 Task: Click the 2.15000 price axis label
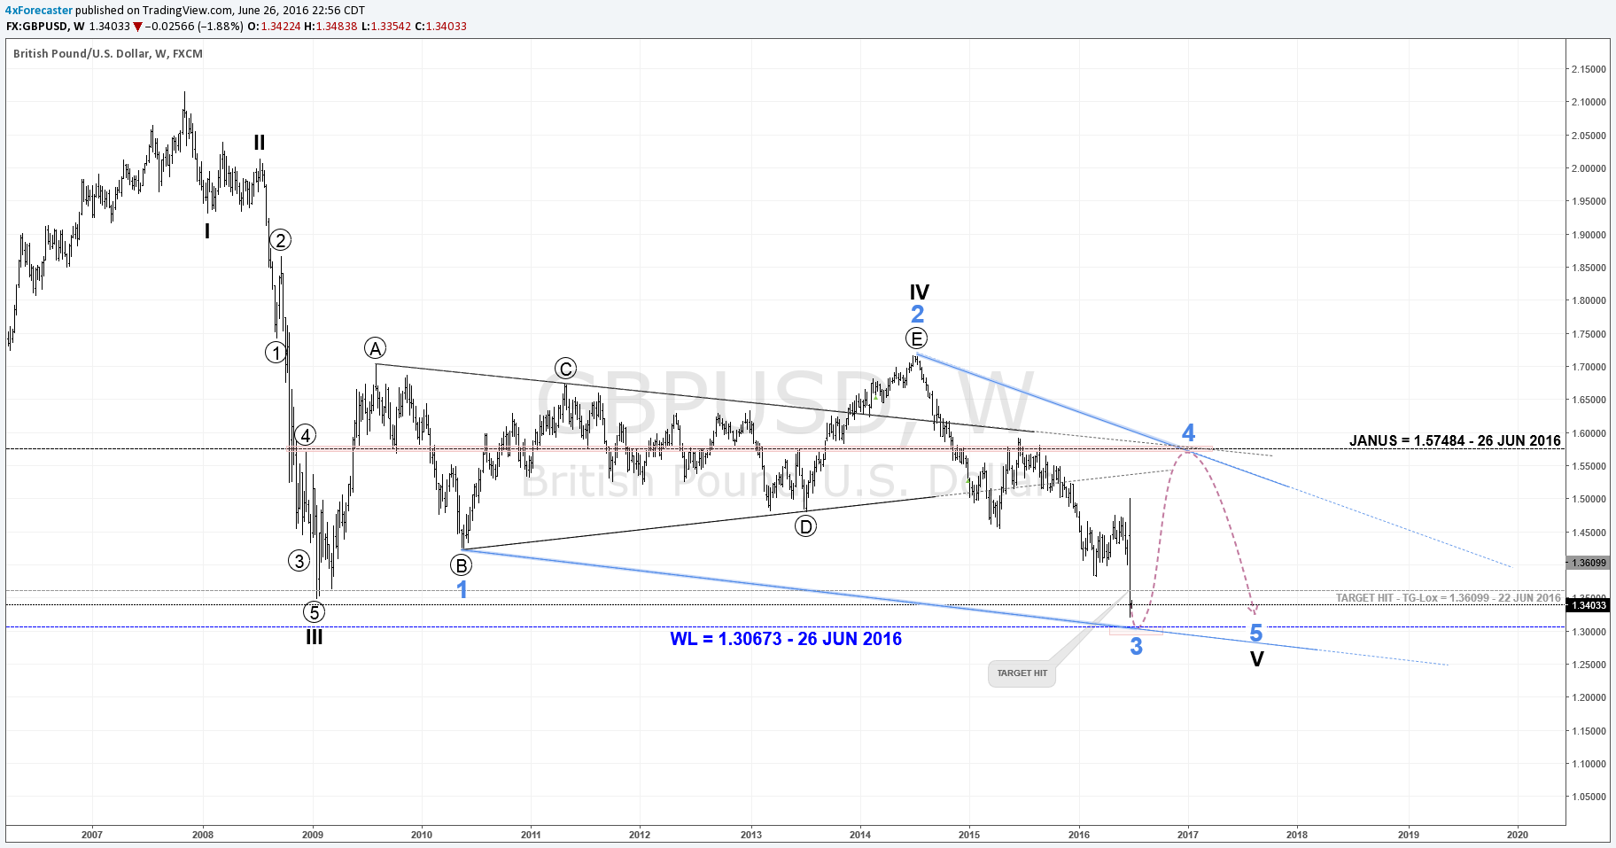[x=1589, y=69]
